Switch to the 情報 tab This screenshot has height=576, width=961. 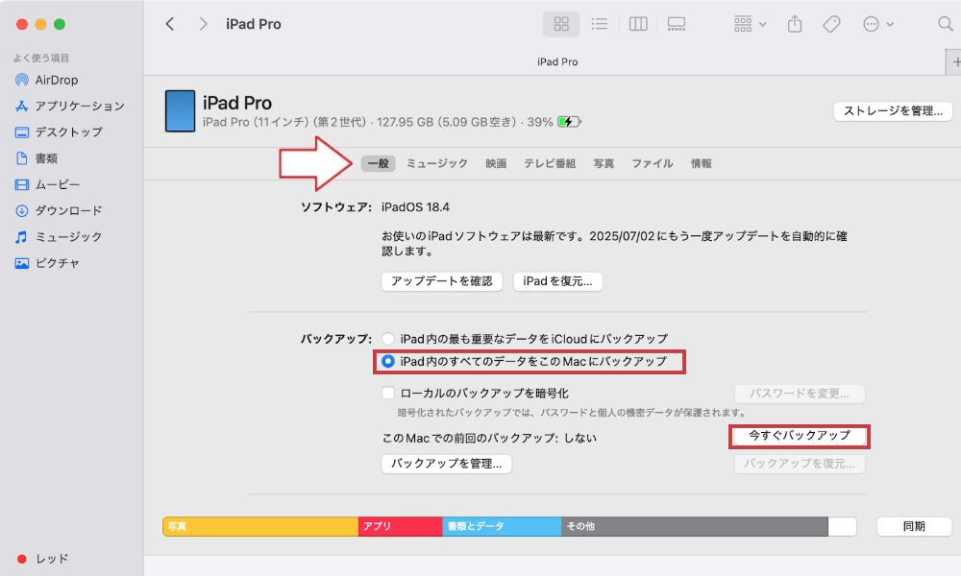tap(702, 163)
